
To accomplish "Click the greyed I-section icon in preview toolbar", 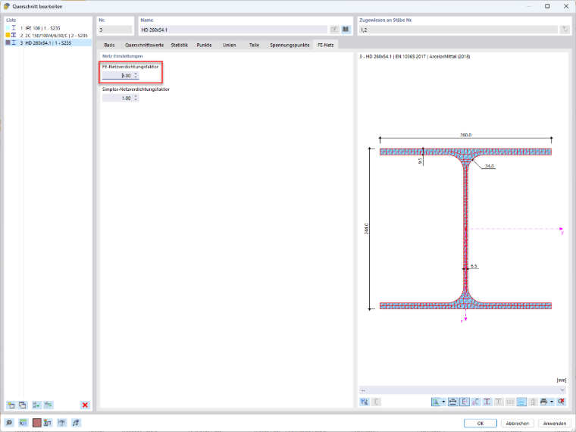I will click(499, 402).
